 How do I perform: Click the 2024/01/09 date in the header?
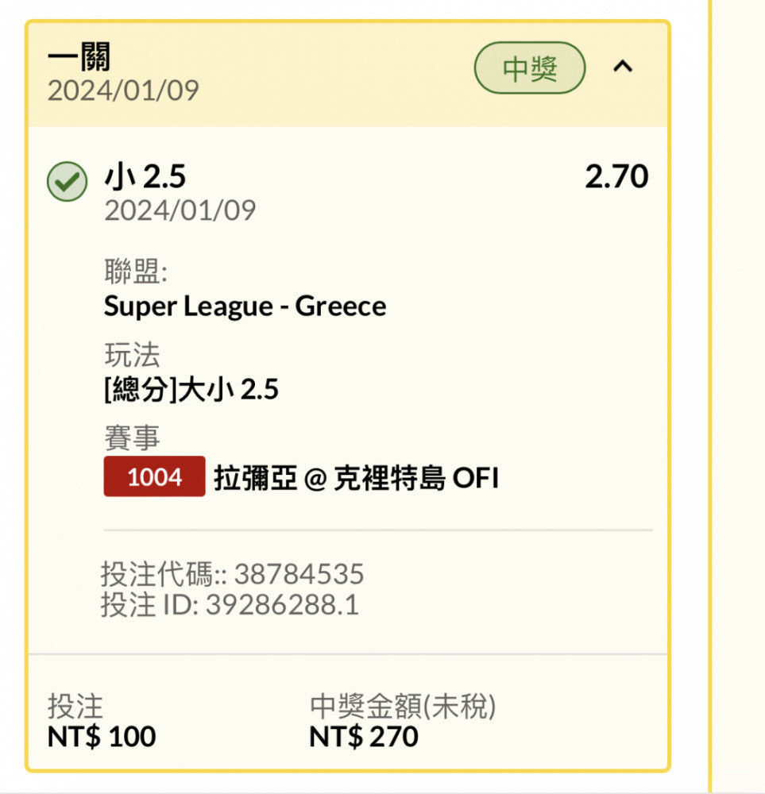coord(123,91)
